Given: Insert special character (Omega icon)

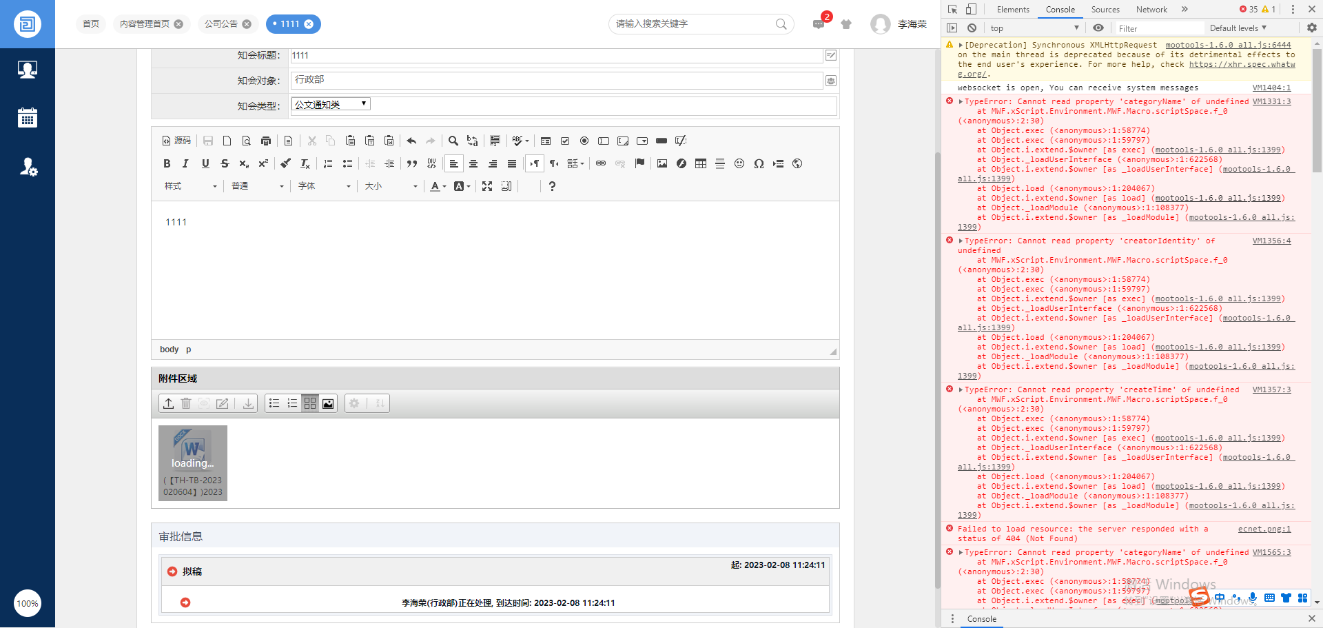Looking at the screenshot, I should [759, 163].
